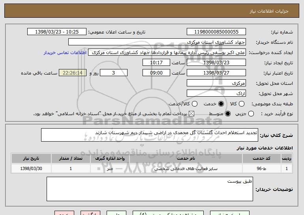Click the توضیحات خریدار box with طبق پیوست
Viewport: 304px width, 215px height.
(x=150, y=189)
